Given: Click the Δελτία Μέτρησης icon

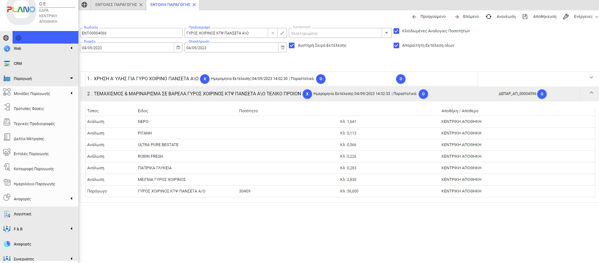Looking at the screenshot, I should (x=7, y=137).
